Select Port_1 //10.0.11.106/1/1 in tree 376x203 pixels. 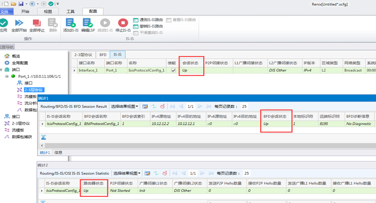point(39,77)
